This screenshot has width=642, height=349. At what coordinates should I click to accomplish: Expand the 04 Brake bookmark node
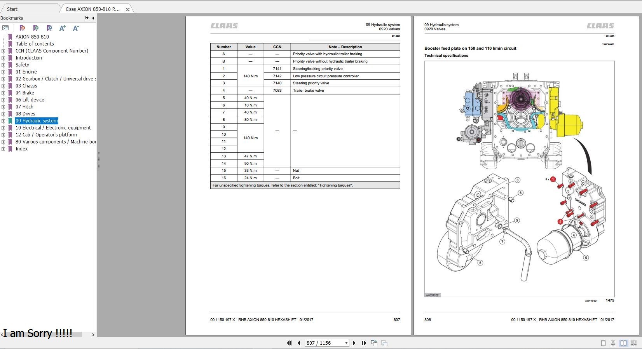[3, 93]
